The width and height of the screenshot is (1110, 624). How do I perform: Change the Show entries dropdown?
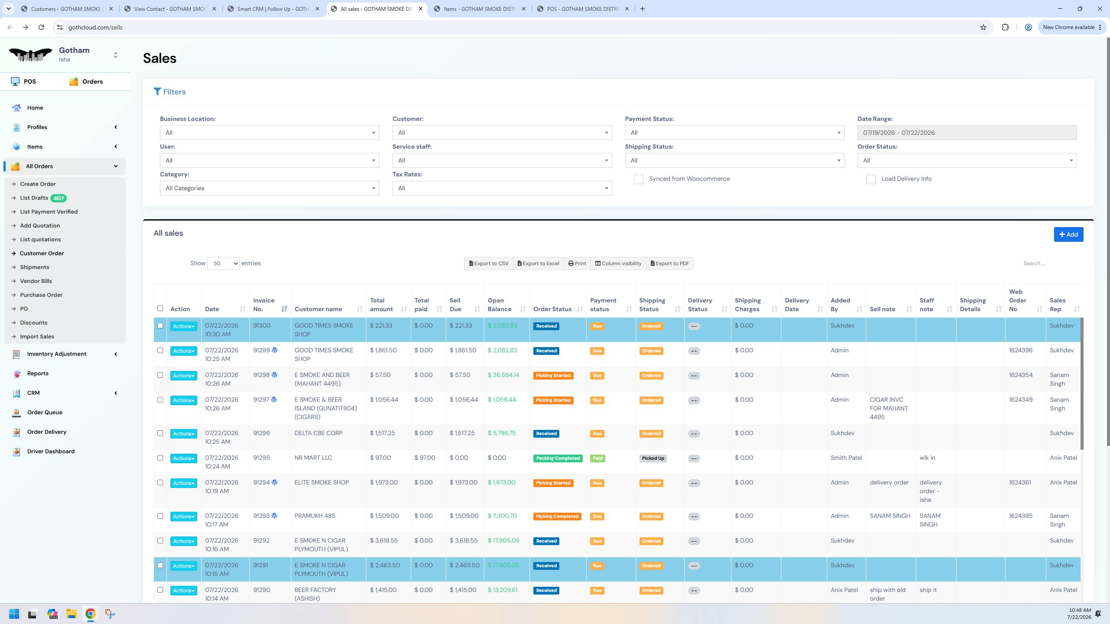pos(223,263)
